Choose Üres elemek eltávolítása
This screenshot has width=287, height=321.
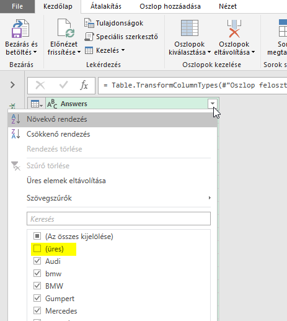pos(112,181)
